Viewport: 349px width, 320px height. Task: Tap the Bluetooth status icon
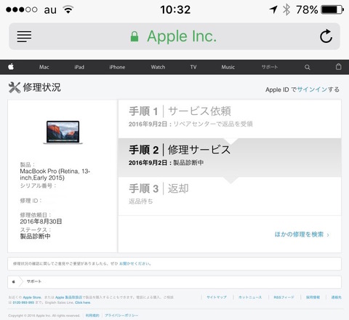coord(286,10)
